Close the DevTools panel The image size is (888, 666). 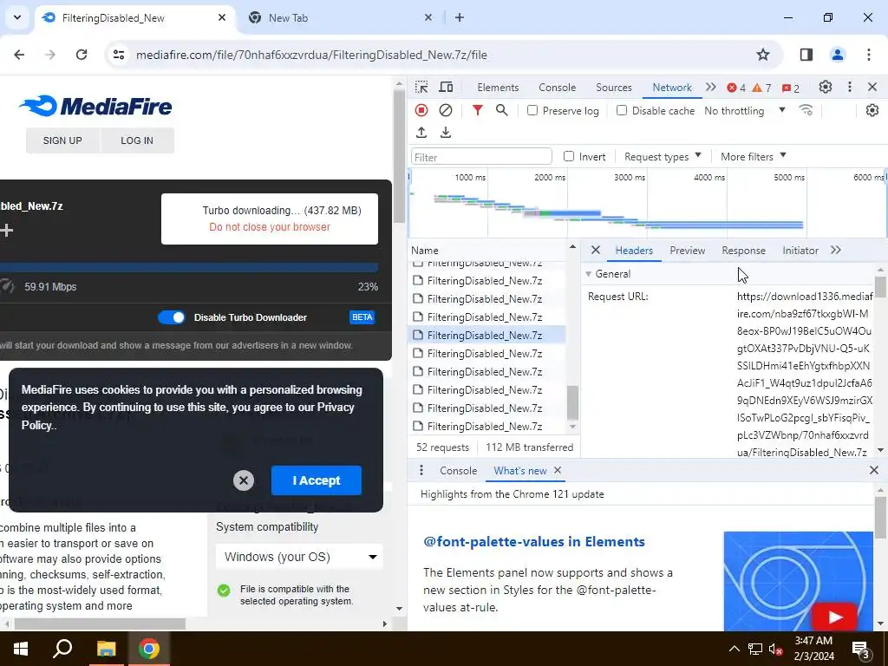pos(872,88)
